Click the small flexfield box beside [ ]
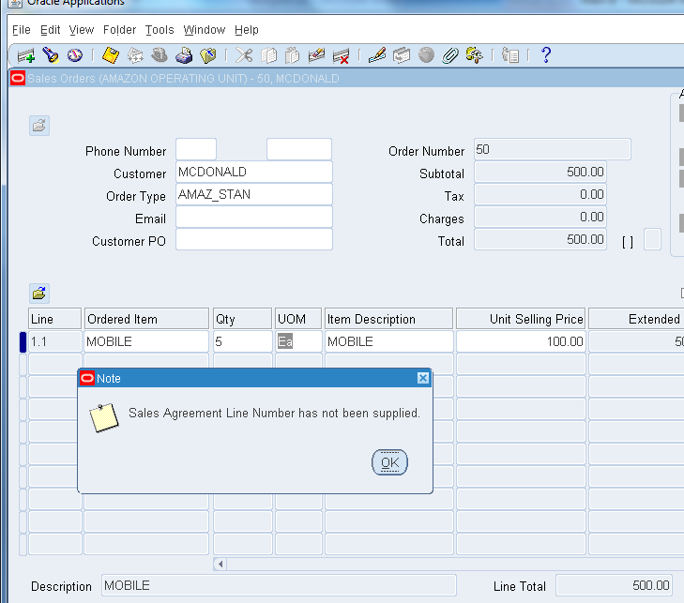 [x=653, y=239]
